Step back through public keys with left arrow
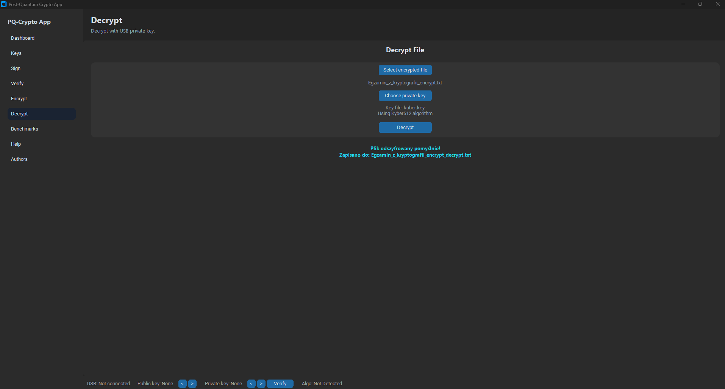This screenshot has height=389, width=725. [182, 383]
